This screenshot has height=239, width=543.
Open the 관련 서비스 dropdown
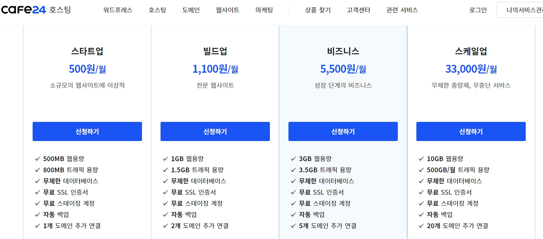tap(402, 10)
